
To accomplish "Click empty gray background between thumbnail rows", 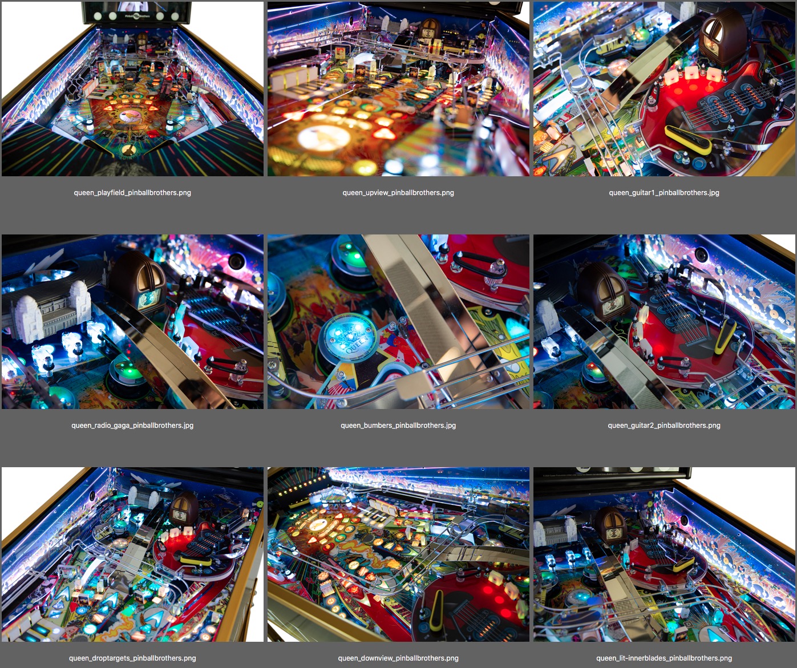I will pos(398,220).
